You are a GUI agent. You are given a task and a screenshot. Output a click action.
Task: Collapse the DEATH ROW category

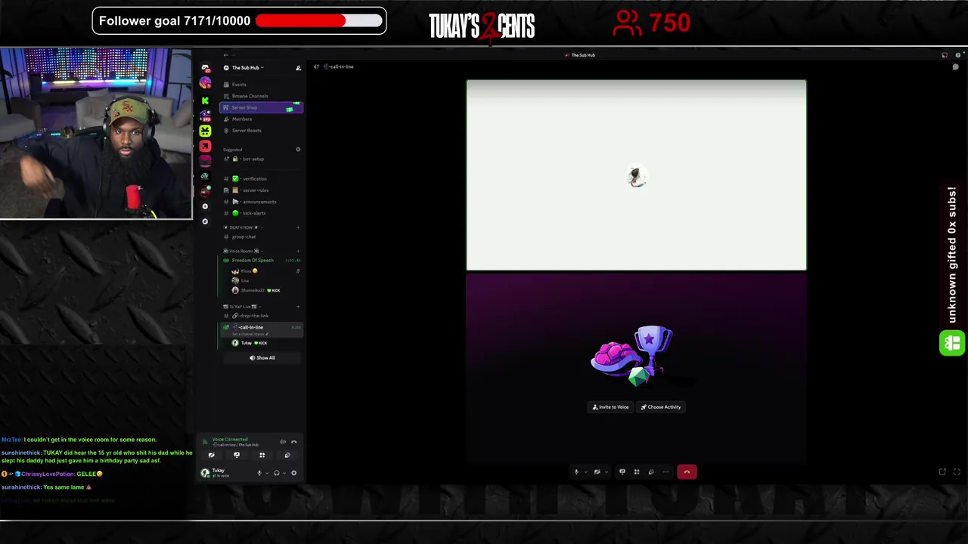(x=242, y=227)
